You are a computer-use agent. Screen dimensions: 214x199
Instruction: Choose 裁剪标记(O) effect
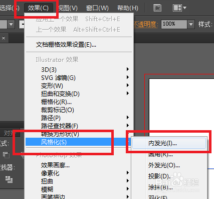click(x=79, y=110)
